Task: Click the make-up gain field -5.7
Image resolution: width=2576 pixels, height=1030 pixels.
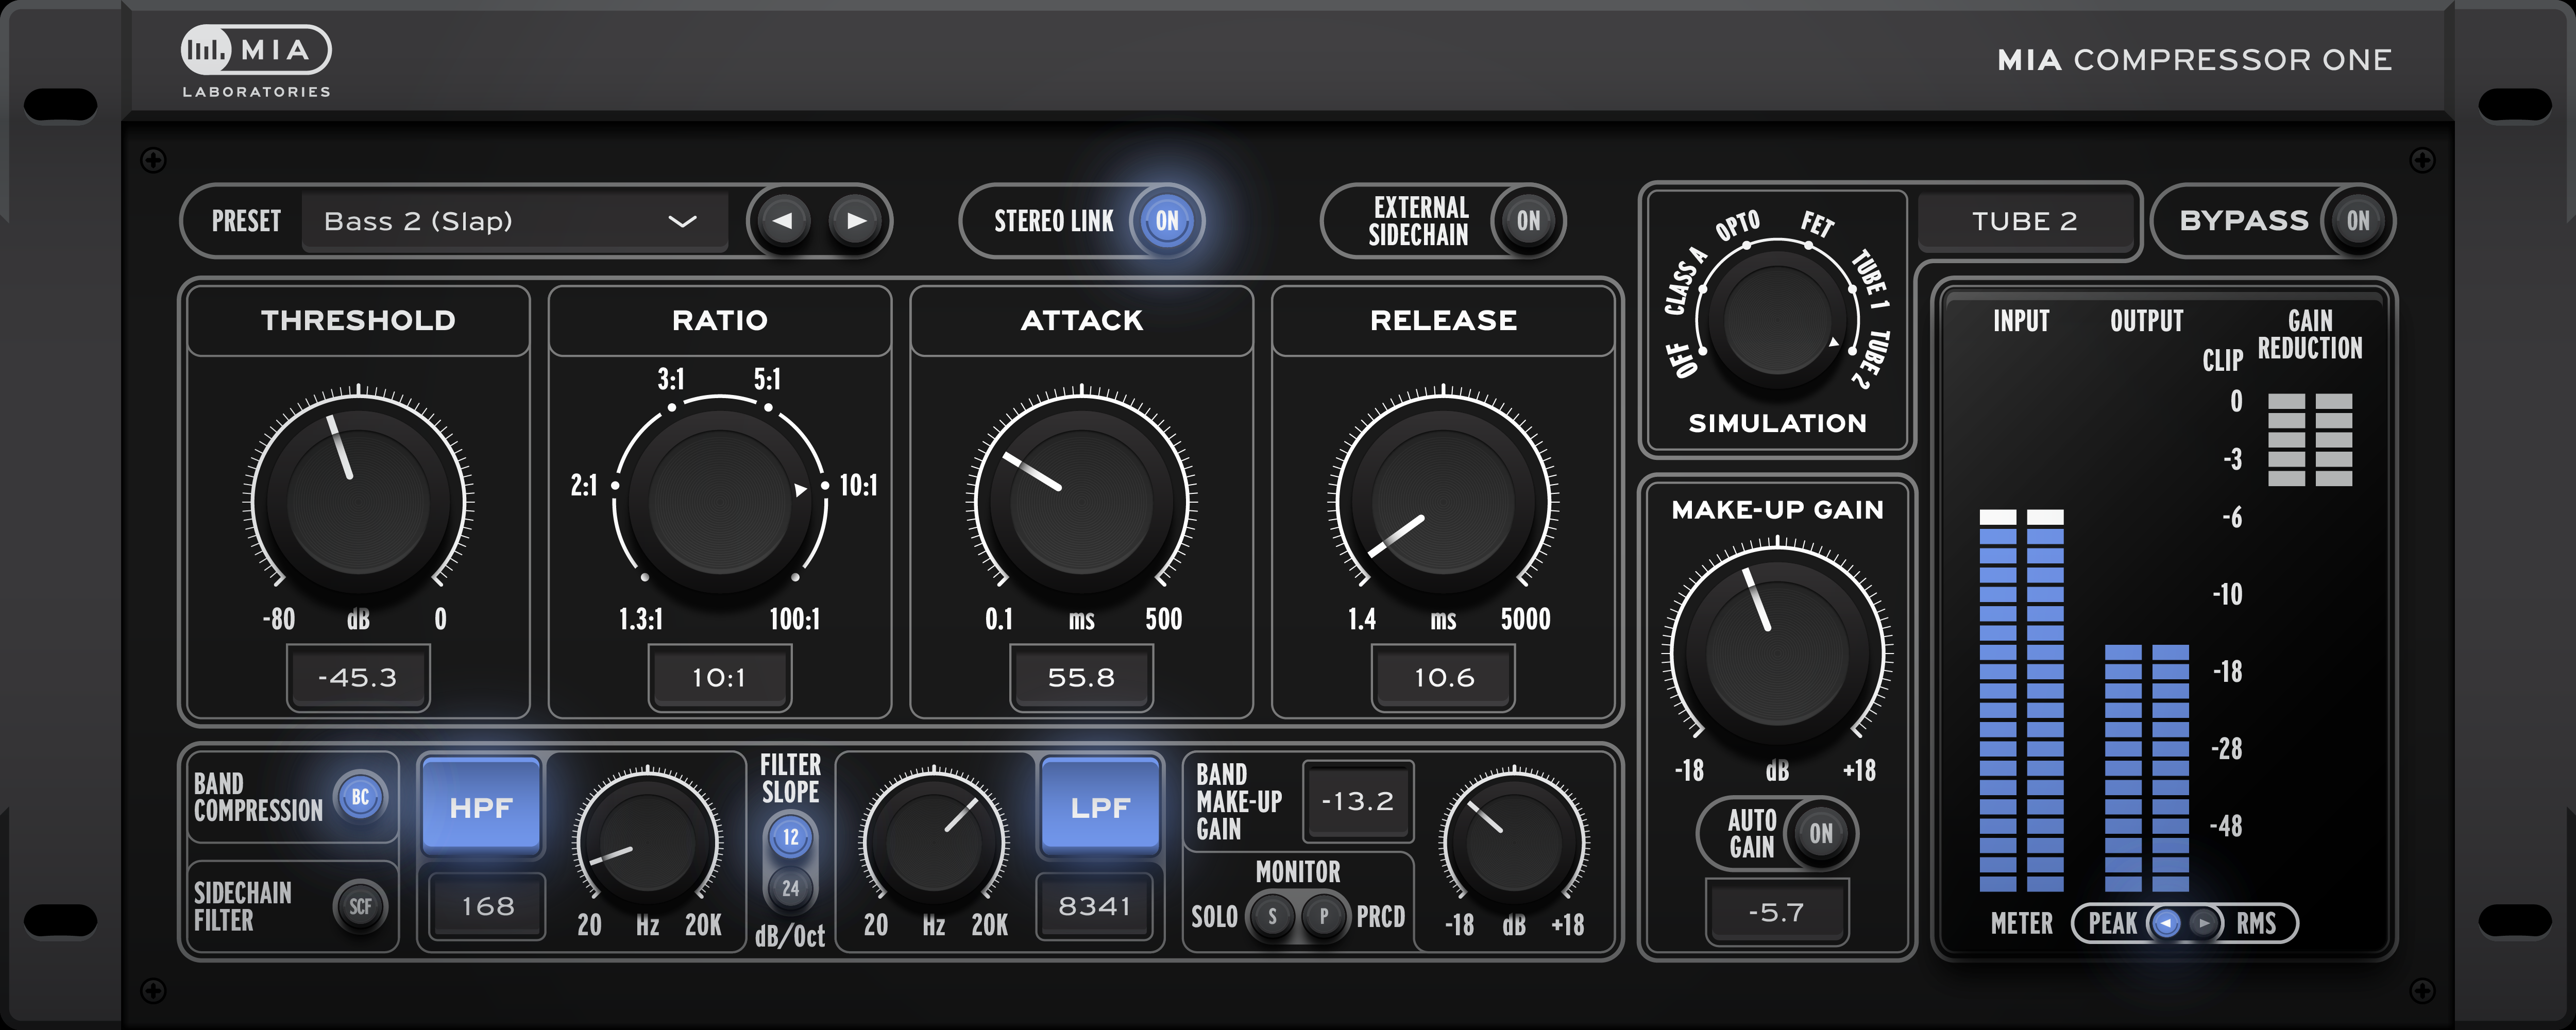Action: [1776, 912]
